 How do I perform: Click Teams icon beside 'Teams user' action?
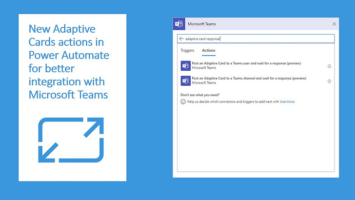click(x=186, y=66)
